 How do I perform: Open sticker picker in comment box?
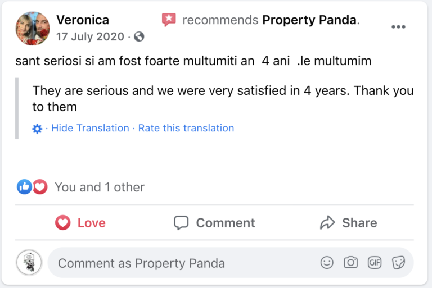(x=399, y=263)
